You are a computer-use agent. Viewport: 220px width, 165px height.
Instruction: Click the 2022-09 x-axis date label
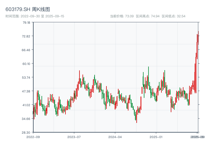(x=33, y=137)
